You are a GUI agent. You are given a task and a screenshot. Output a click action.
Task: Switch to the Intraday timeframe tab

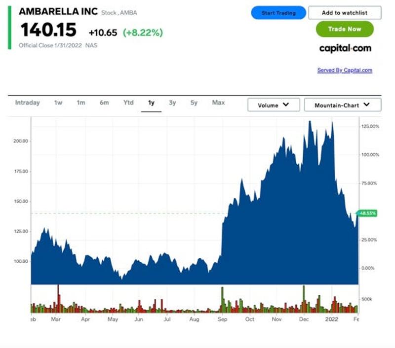click(x=27, y=103)
